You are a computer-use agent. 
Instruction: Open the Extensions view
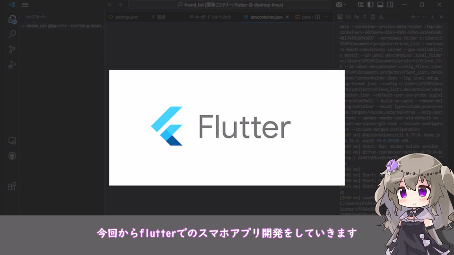click(12, 186)
